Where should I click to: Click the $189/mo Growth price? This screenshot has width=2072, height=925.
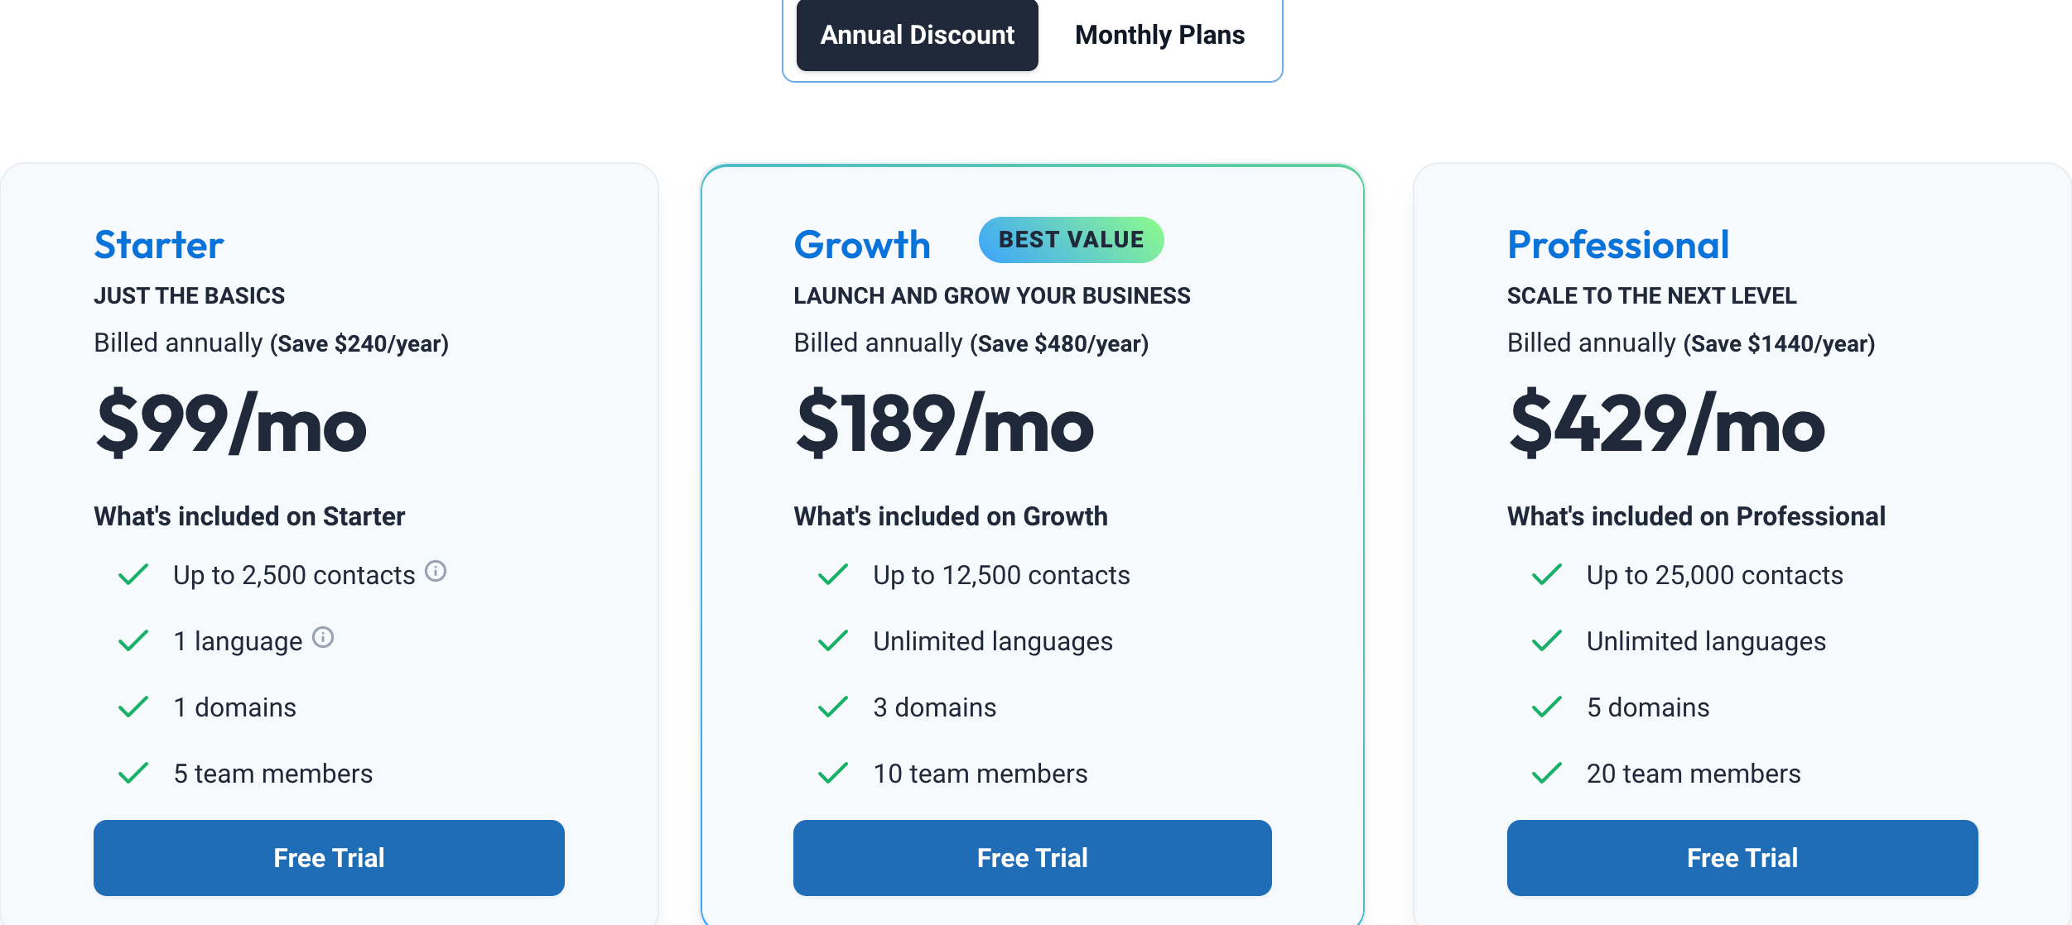tap(945, 424)
